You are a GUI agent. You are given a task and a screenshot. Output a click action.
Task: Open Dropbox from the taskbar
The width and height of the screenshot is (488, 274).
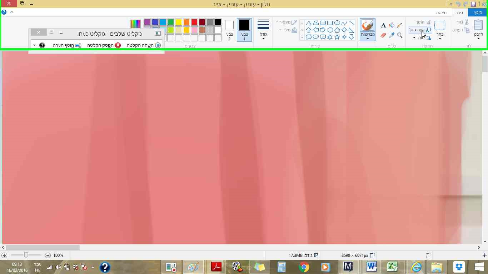[459, 267]
